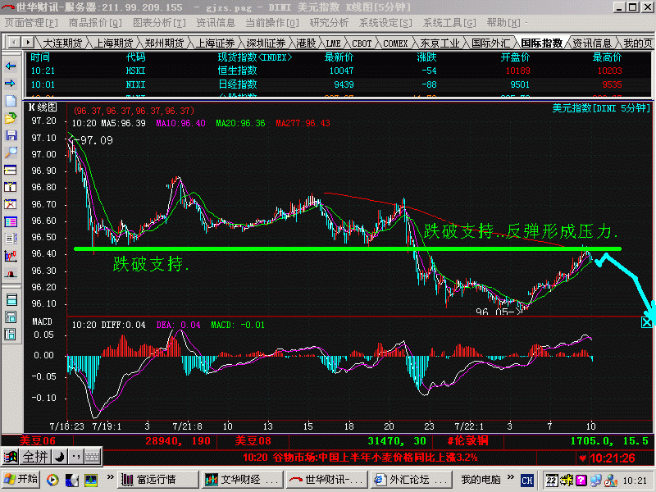The height and width of the screenshot is (492, 656).
Task: Switch to the 富远行情 taskbar window
Action: point(158,480)
